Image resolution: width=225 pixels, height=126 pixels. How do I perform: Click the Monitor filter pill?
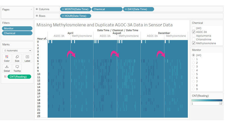pyautogui.click(x=17, y=28)
